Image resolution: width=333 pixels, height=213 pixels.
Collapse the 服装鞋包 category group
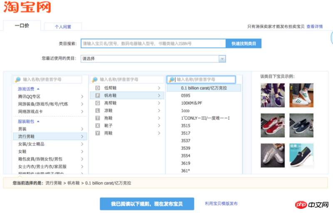click(38, 121)
